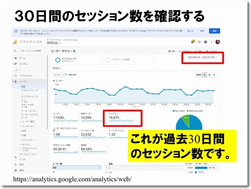Click the notifications bell icon

coord(193,41)
